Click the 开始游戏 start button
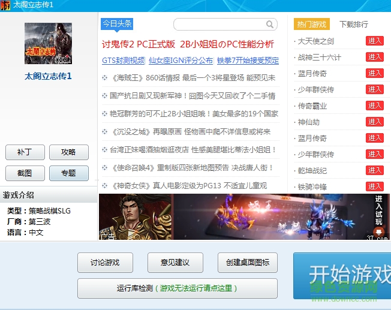 [x=342, y=276]
